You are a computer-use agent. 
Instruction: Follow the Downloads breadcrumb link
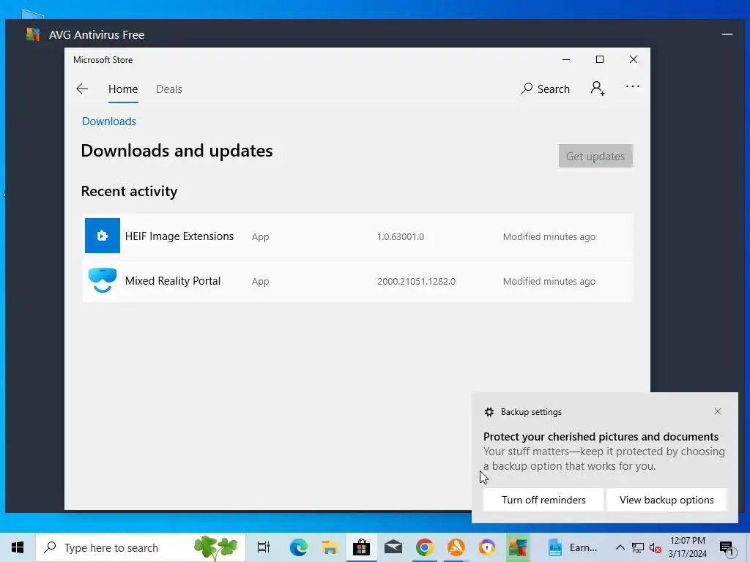click(x=109, y=121)
